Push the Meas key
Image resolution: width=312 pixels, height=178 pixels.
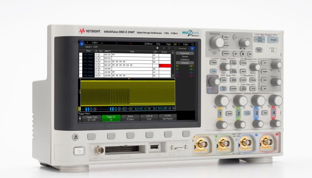(x=243, y=71)
